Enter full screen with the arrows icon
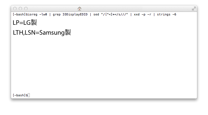The width and height of the screenshot is (208, 115). tap(194, 9)
